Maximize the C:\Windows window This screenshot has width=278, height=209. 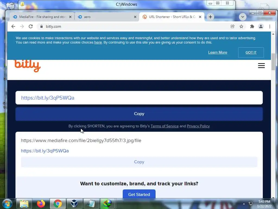(x=218, y=3)
